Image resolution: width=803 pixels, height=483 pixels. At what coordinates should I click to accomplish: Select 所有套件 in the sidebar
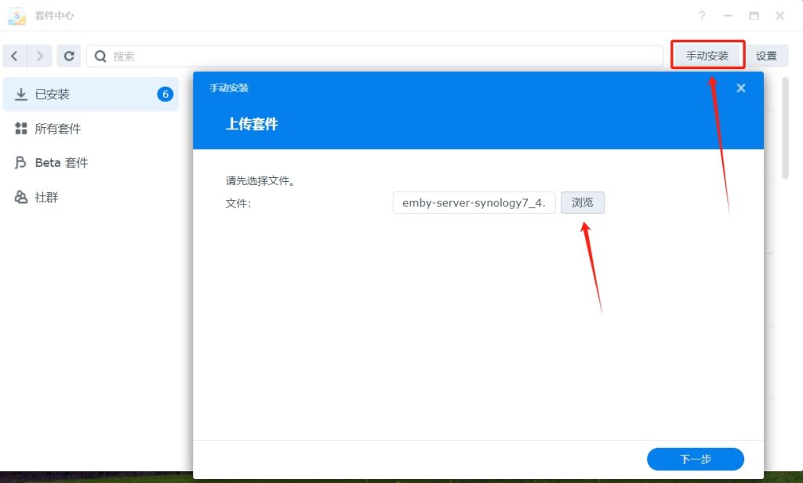pyautogui.click(x=91, y=129)
